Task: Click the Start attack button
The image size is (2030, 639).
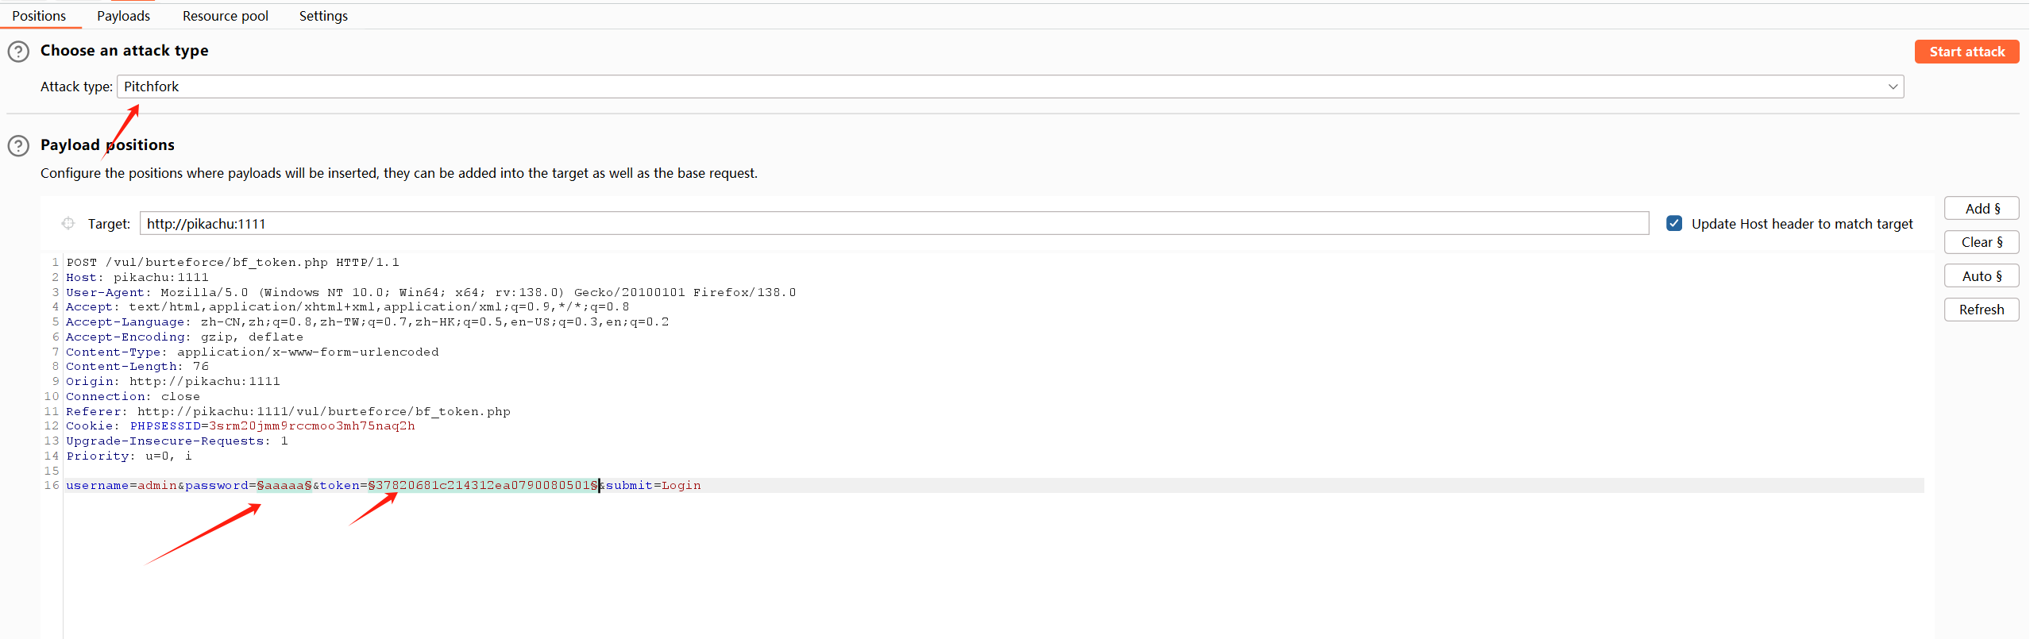Action: pos(1966,52)
